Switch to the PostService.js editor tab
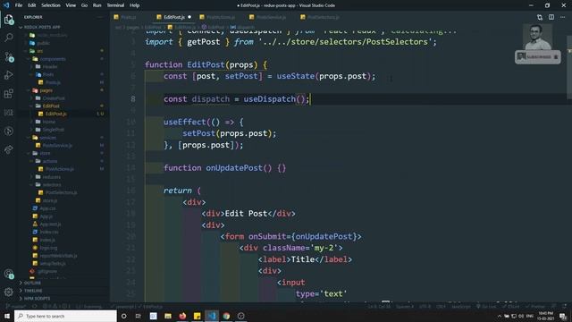The image size is (572, 322). (271, 17)
